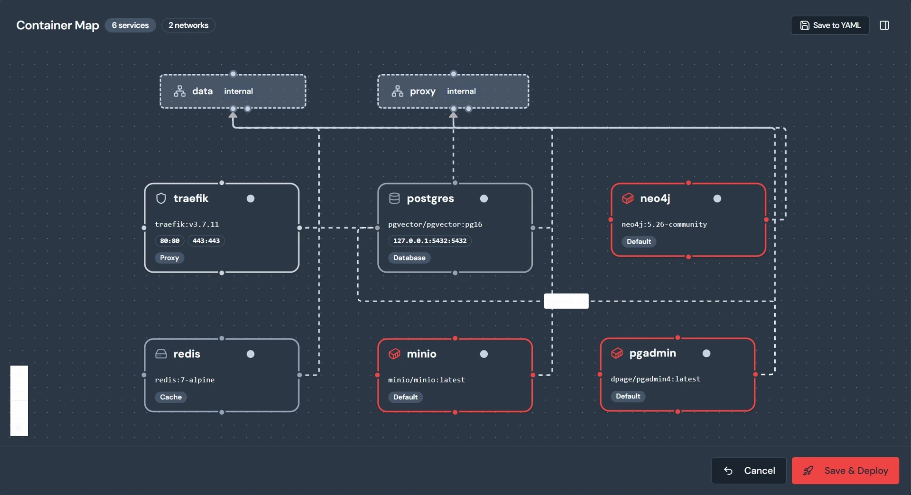Click the top handle of the postgres node
This screenshot has width=911, height=495.
[x=455, y=183]
